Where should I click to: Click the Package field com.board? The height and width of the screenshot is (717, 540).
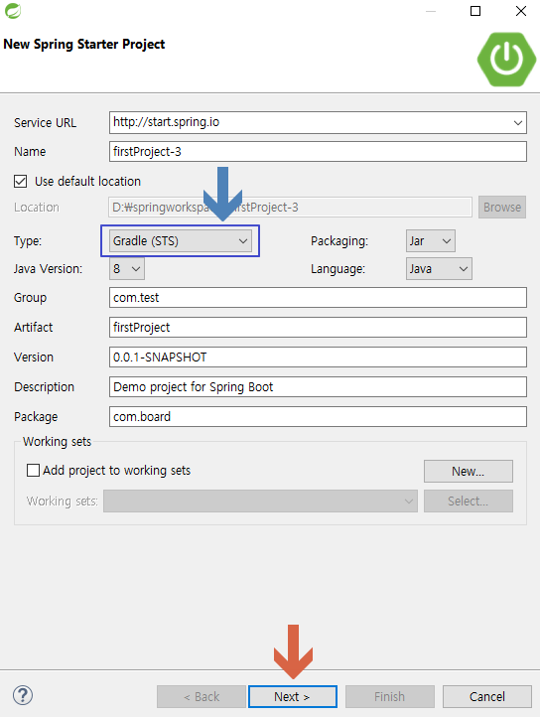318,416
